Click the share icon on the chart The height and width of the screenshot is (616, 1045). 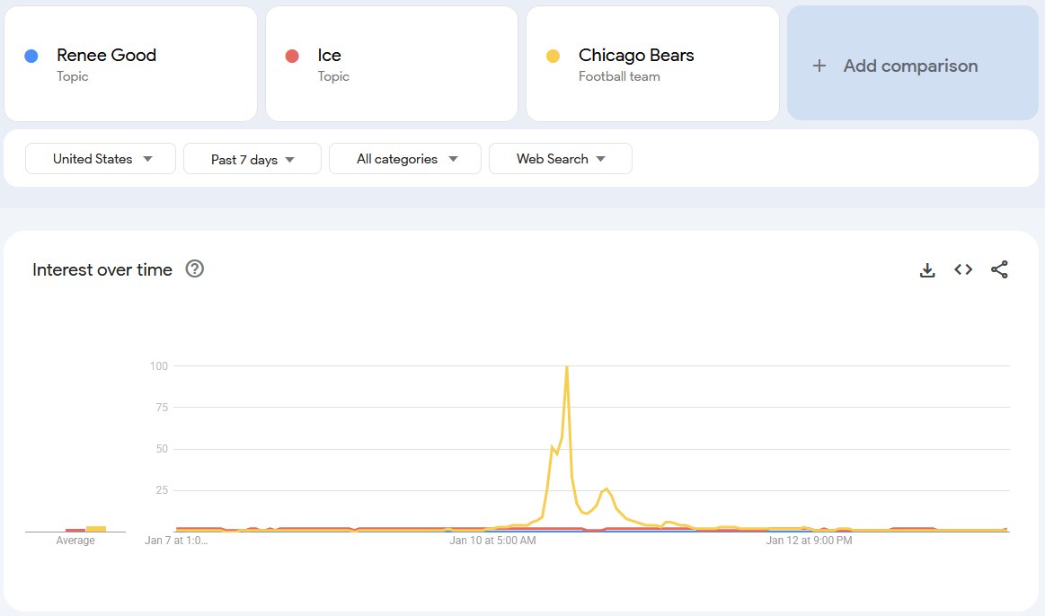tap(999, 269)
